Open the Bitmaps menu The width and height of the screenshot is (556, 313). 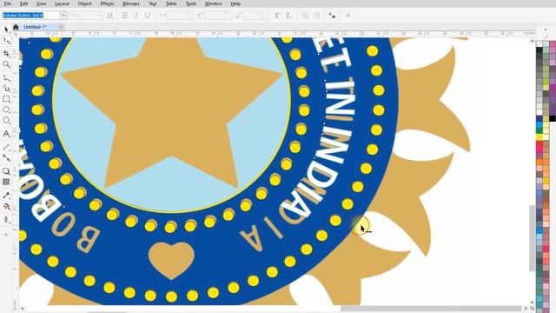tap(131, 3)
